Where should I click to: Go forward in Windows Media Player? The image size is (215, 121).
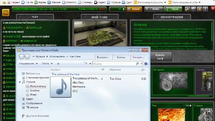point(27,56)
